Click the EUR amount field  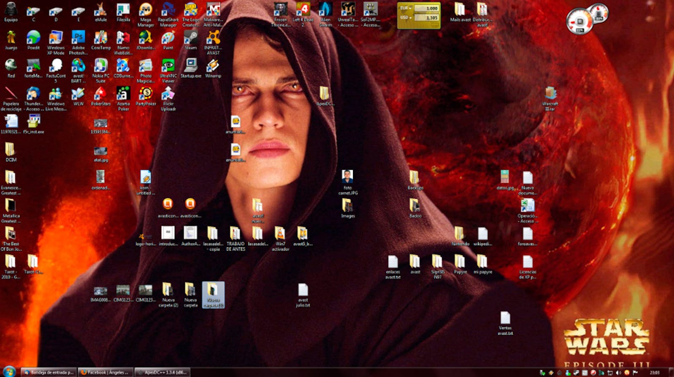point(426,8)
